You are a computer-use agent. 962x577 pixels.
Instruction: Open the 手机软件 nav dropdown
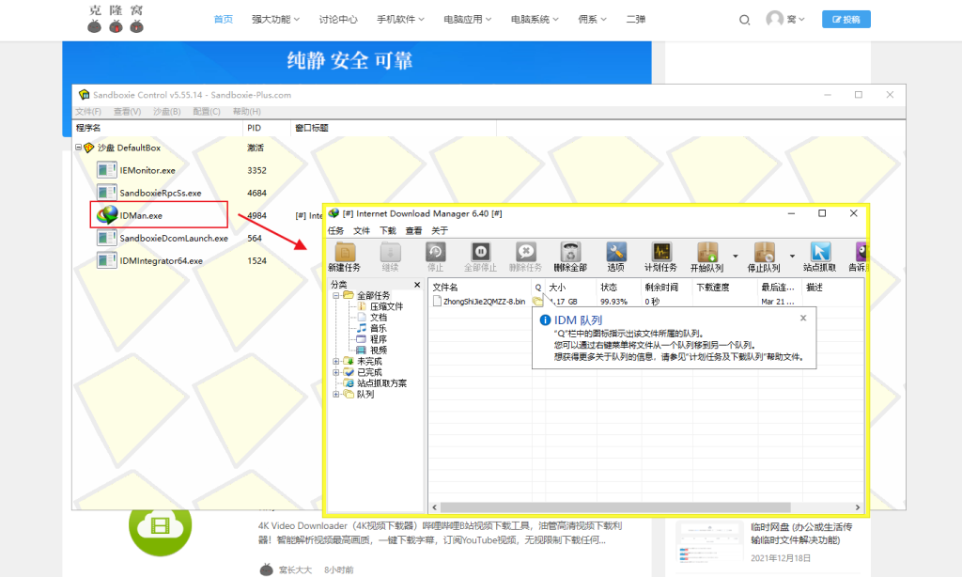point(400,19)
